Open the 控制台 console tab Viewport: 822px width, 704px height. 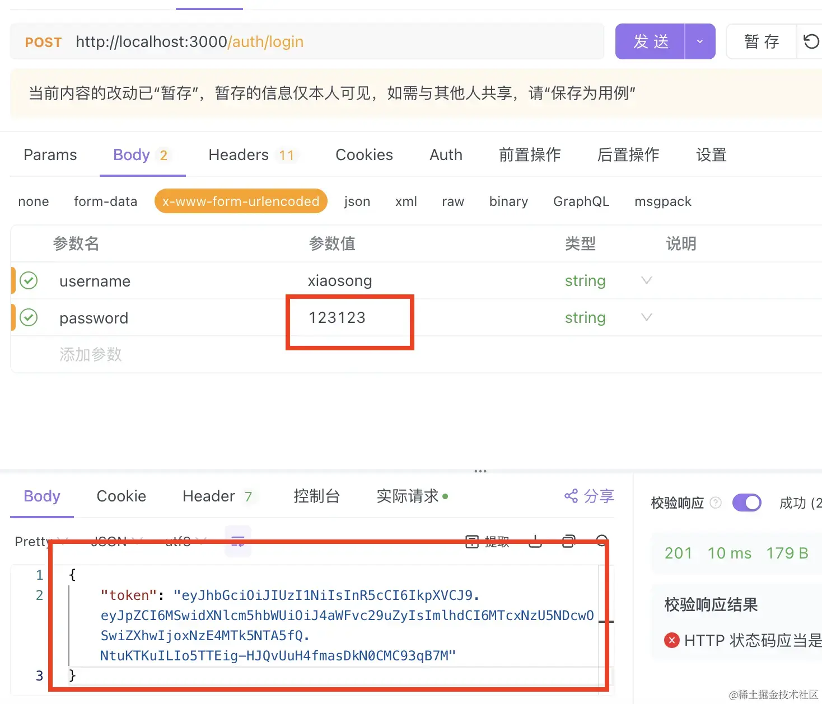click(317, 496)
